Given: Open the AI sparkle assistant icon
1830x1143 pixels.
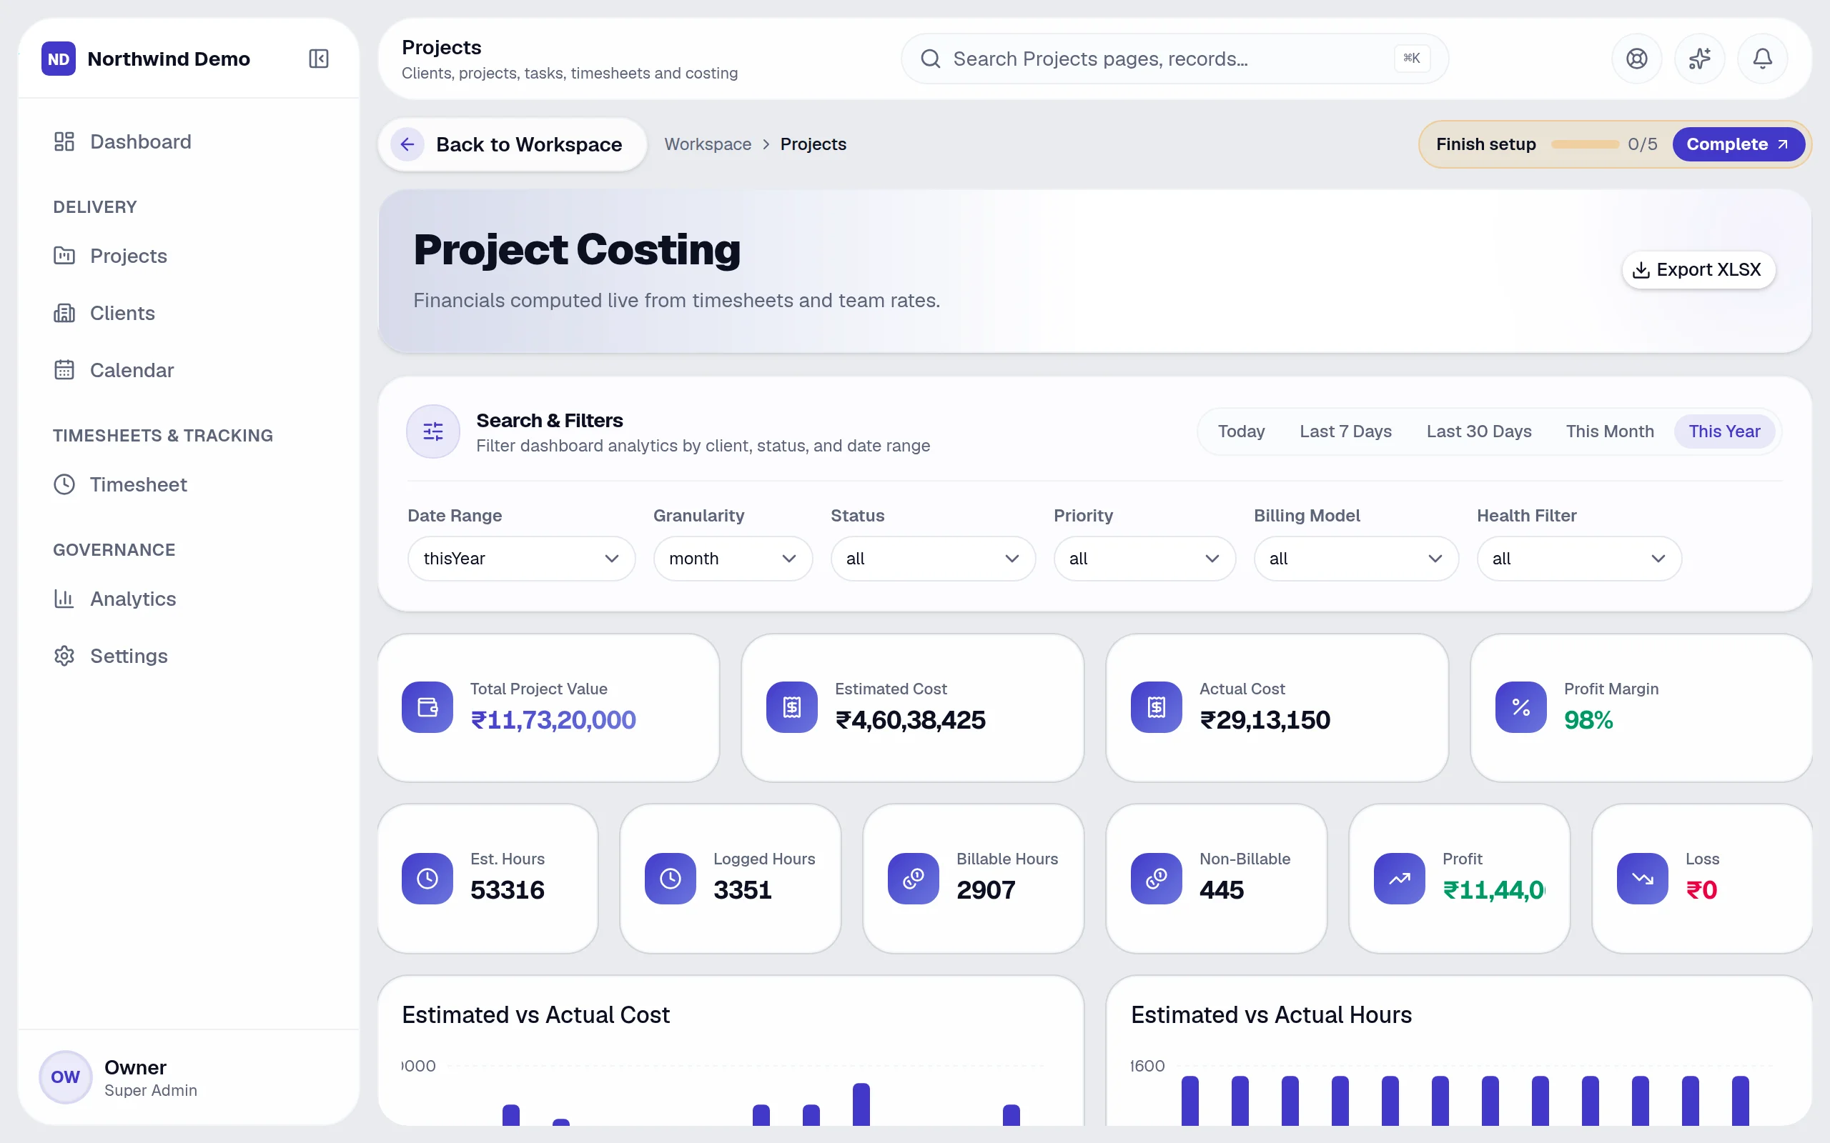Looking at the screenshot, I should (1699, 58).
